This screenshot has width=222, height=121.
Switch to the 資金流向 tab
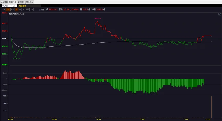pyautogui.click(x=30, y=2)
